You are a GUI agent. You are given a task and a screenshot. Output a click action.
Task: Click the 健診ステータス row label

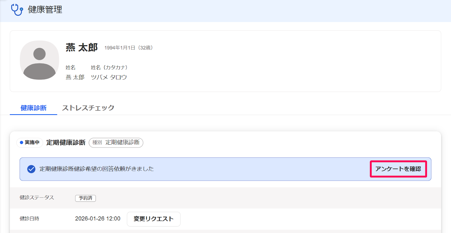pyautogui.click(x=37, y=198)
